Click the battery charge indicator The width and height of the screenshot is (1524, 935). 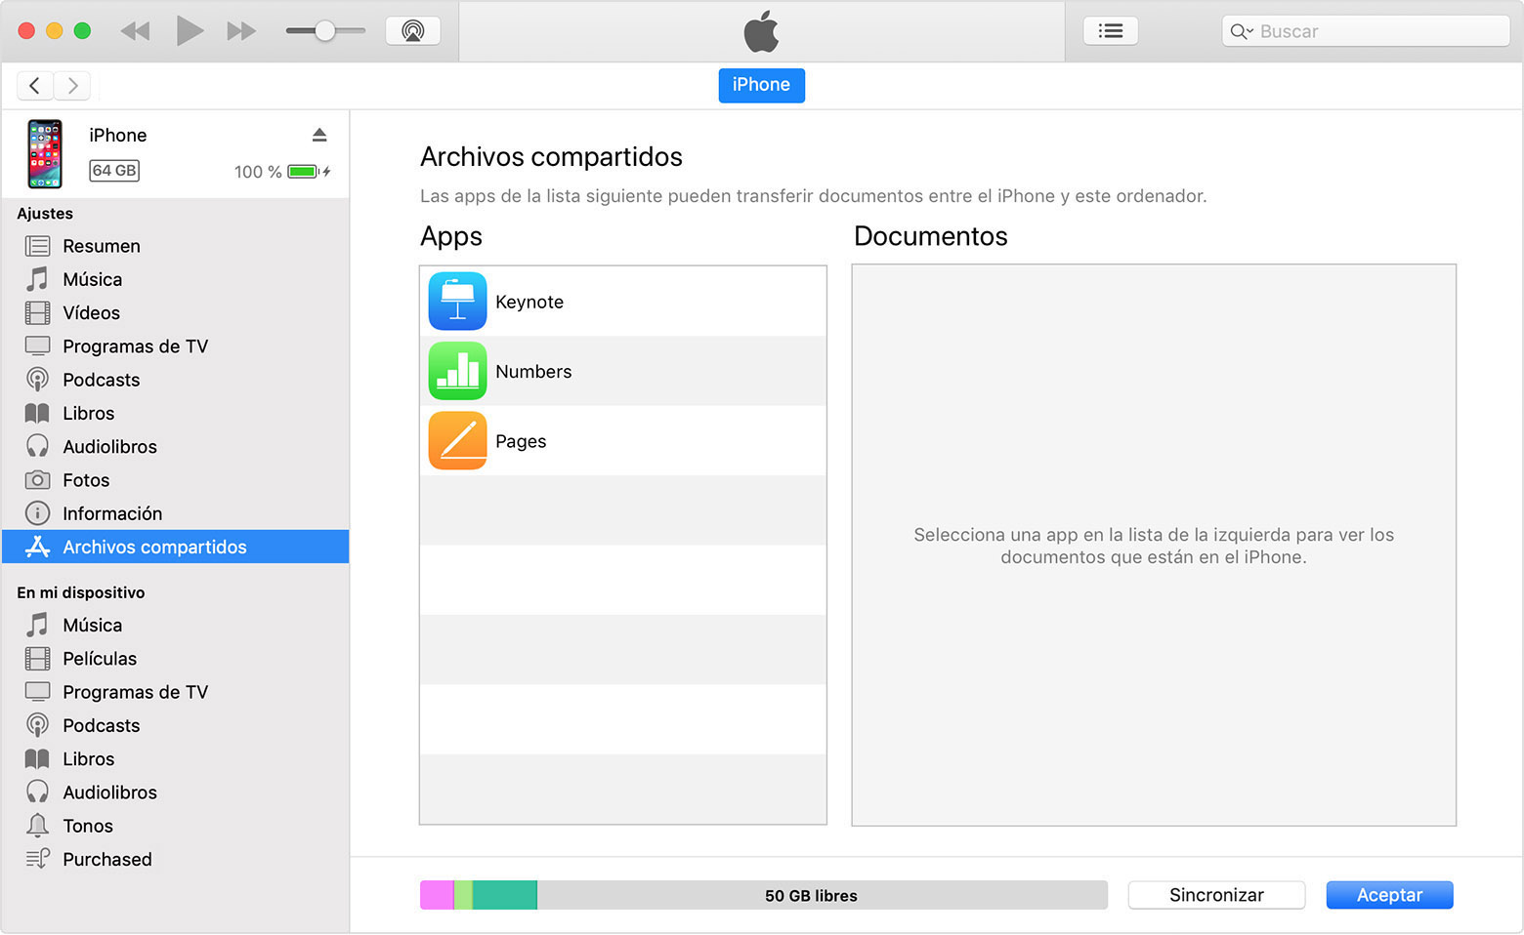[309, 172]
